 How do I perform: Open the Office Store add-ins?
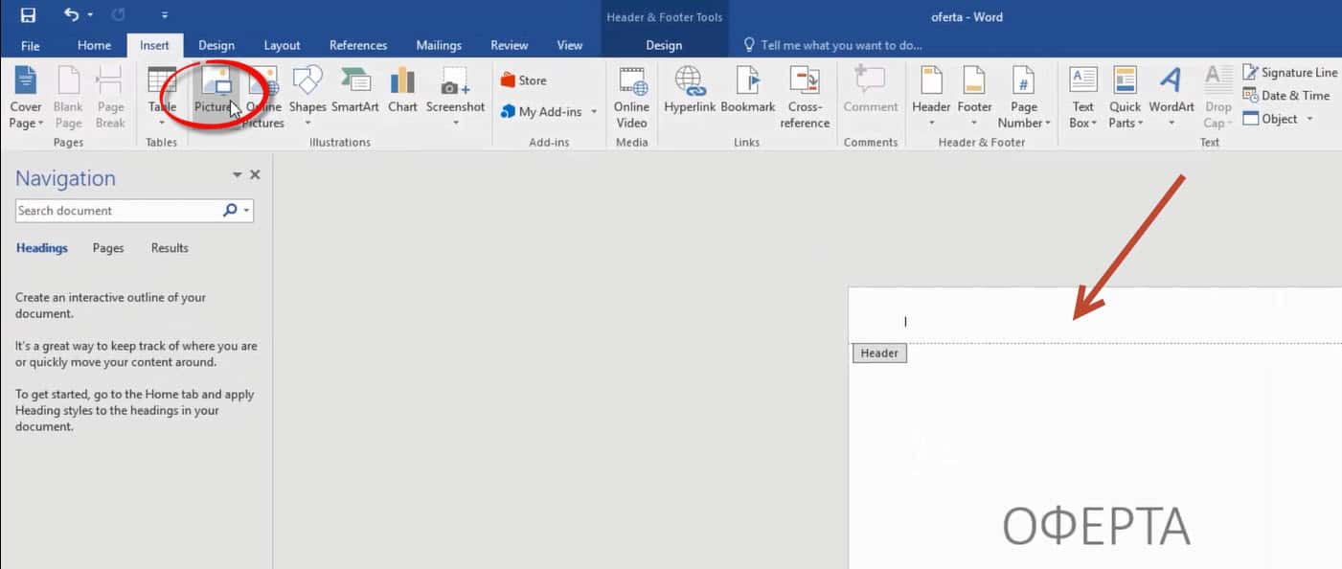coord(523,80)
